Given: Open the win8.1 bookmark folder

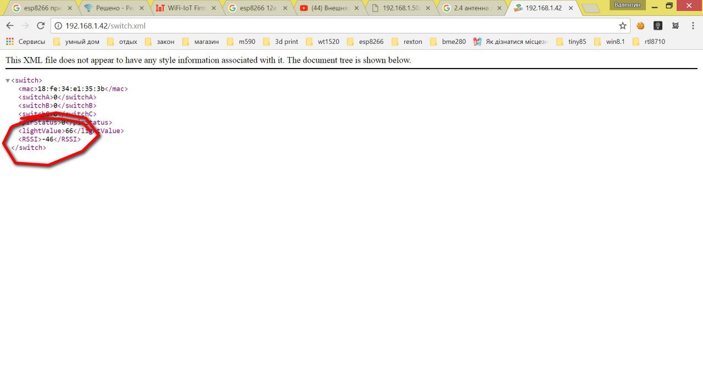Looking at the screenshot, I should tap(609, 42).
